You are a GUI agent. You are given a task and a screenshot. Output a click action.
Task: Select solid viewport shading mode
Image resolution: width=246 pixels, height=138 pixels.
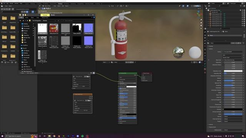tap(196, 6)
